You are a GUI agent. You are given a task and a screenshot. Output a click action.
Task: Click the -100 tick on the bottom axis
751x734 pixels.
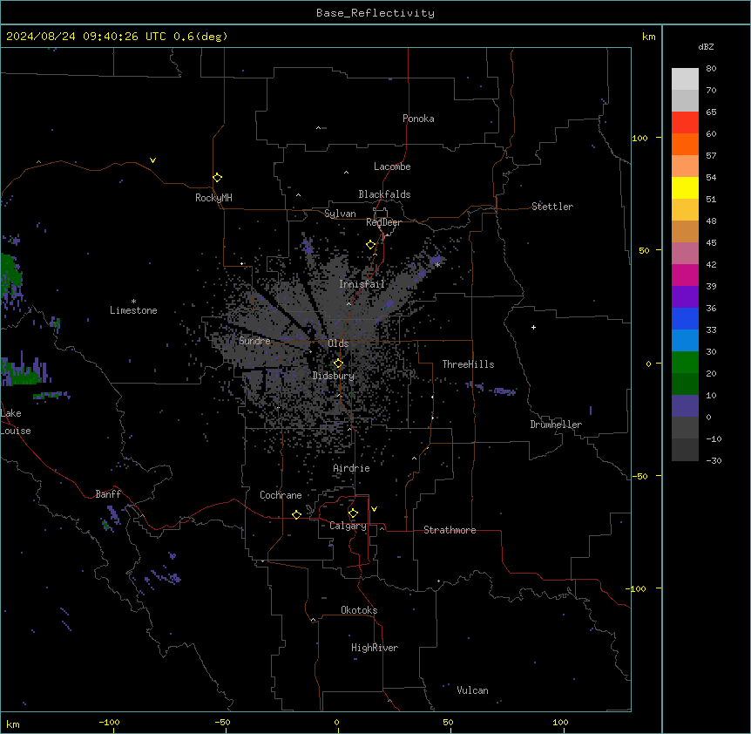pos(109,722)
